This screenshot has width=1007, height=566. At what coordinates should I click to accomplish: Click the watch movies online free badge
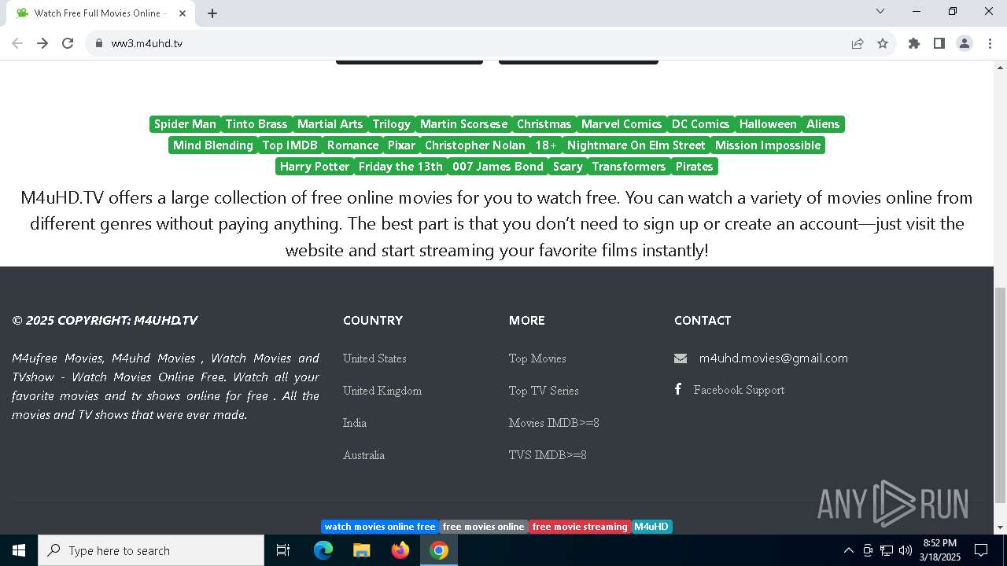(x=380, y=527)
